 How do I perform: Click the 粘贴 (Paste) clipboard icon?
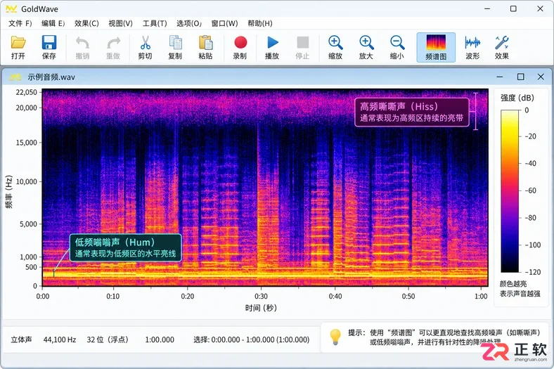[x=205, y=42]
